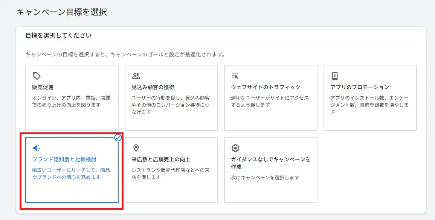Click description 次にキャンペーンを選択します text
This screenshot has height=220, width=435.
pyautogui.click(x=265, y=178)
